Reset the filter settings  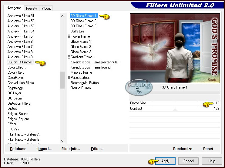click(x=208, y=149)
